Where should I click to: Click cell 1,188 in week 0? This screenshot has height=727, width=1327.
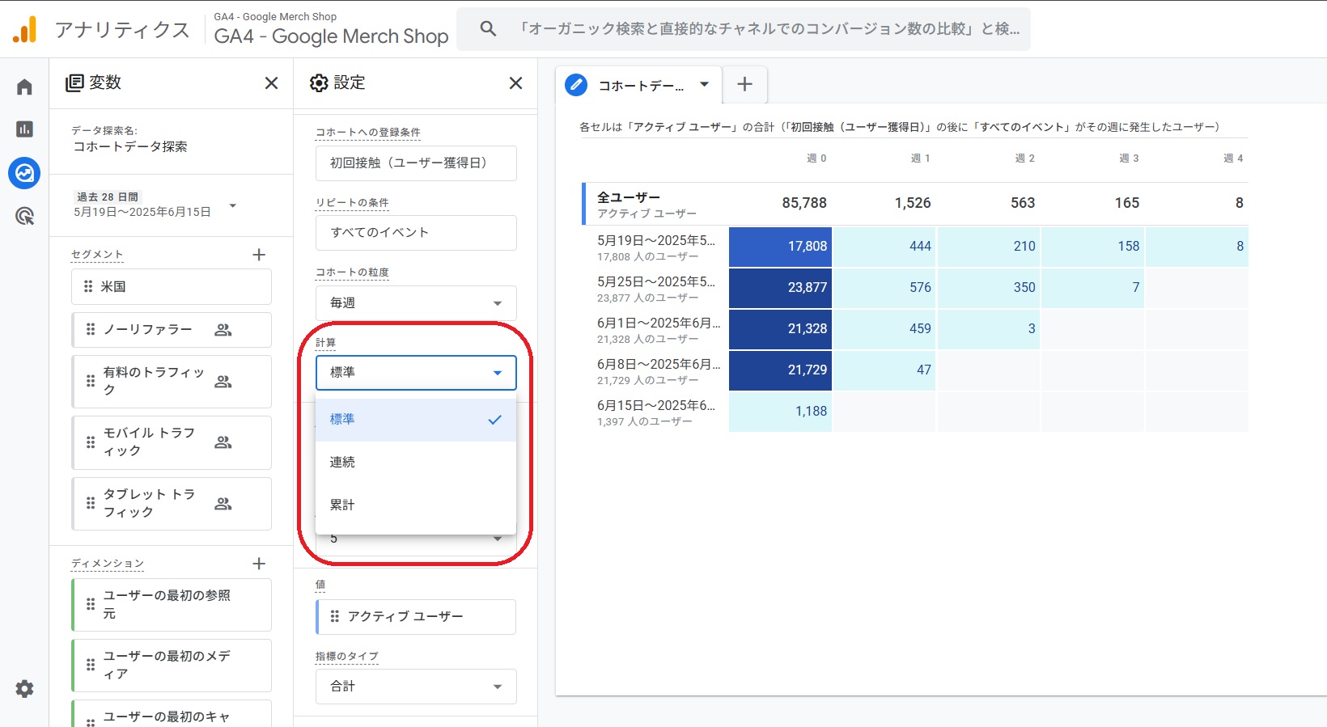[x=780, y=412]
